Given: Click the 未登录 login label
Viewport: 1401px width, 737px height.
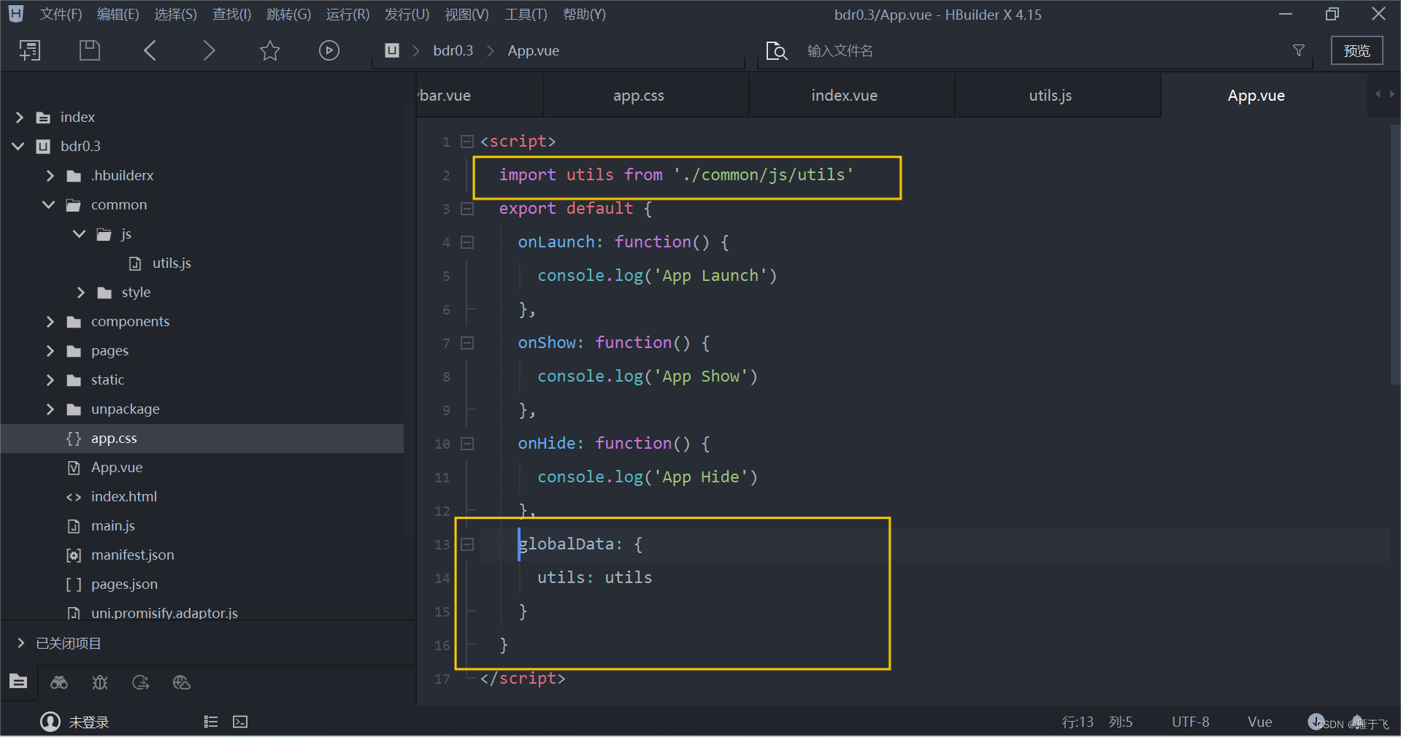Looking at the screenshot, I should 89,722.
